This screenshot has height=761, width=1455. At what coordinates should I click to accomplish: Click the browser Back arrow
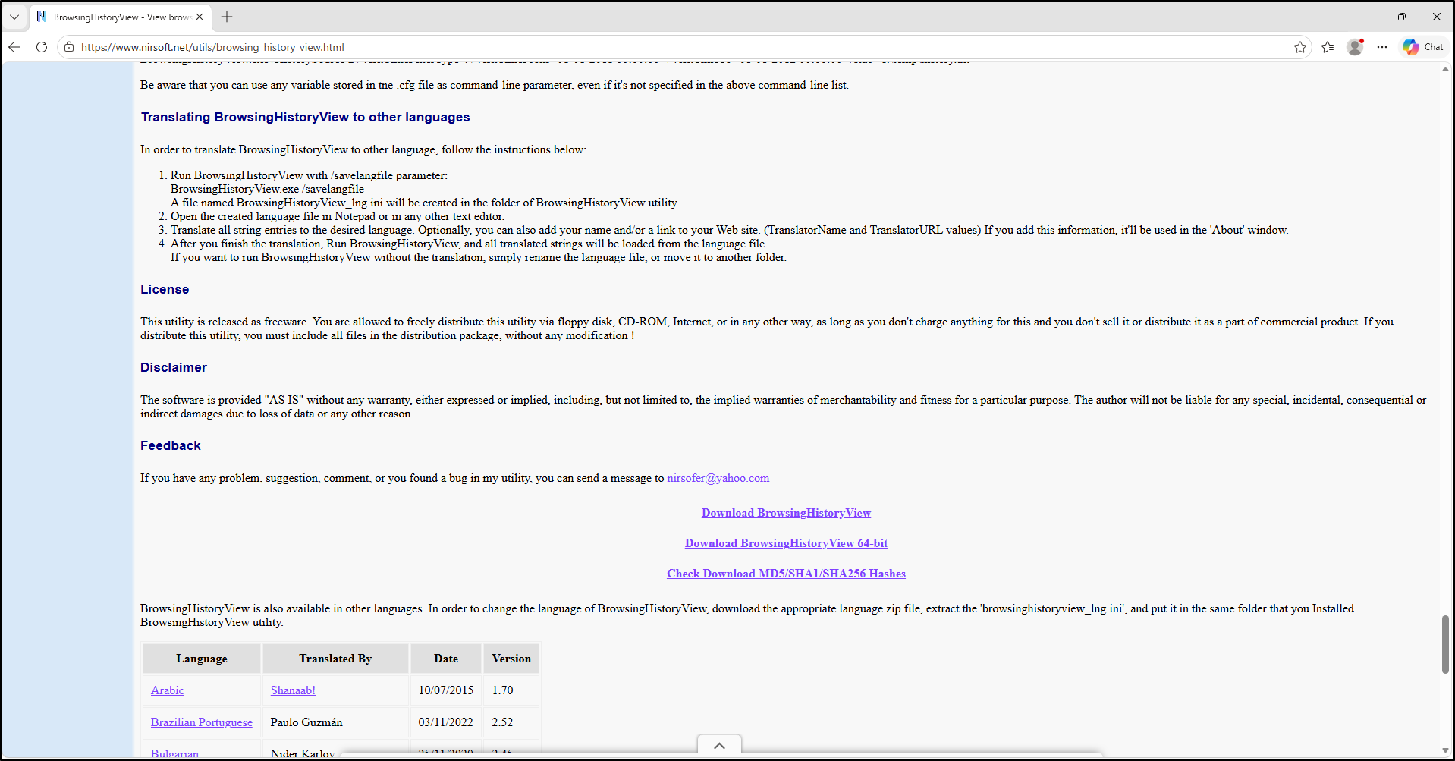(14, 47)
